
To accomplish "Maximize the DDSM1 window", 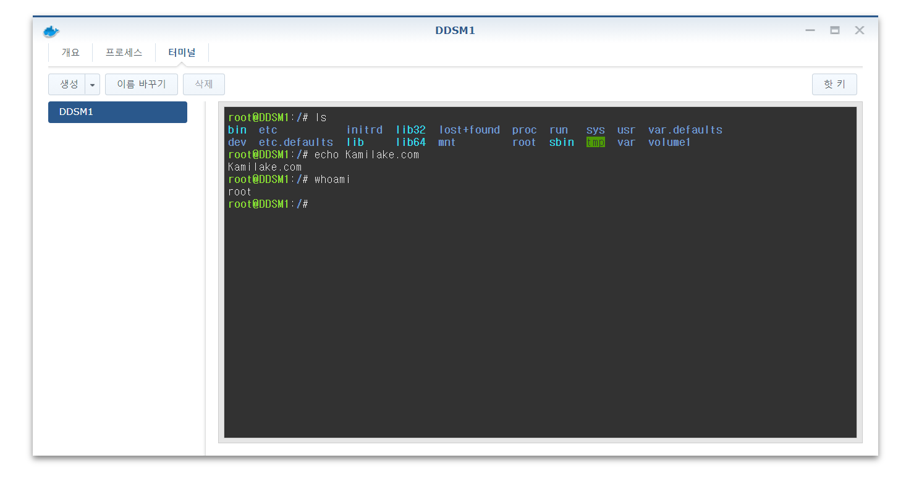I will (x=835, y=30).
